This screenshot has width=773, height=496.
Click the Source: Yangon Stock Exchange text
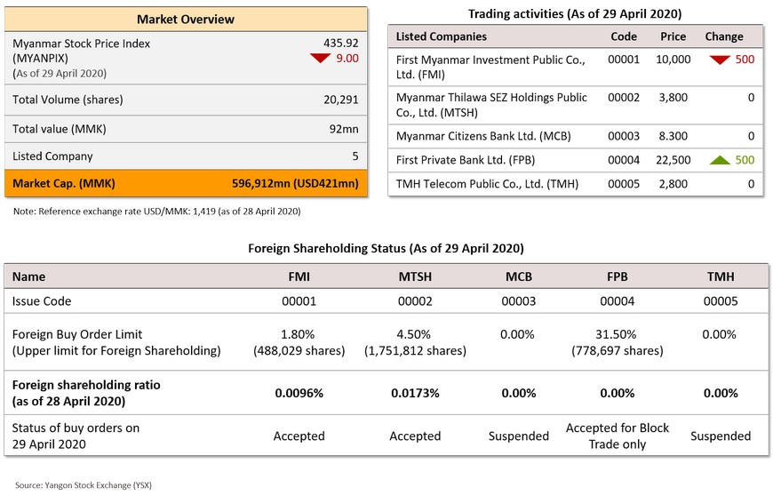[84, 485]
